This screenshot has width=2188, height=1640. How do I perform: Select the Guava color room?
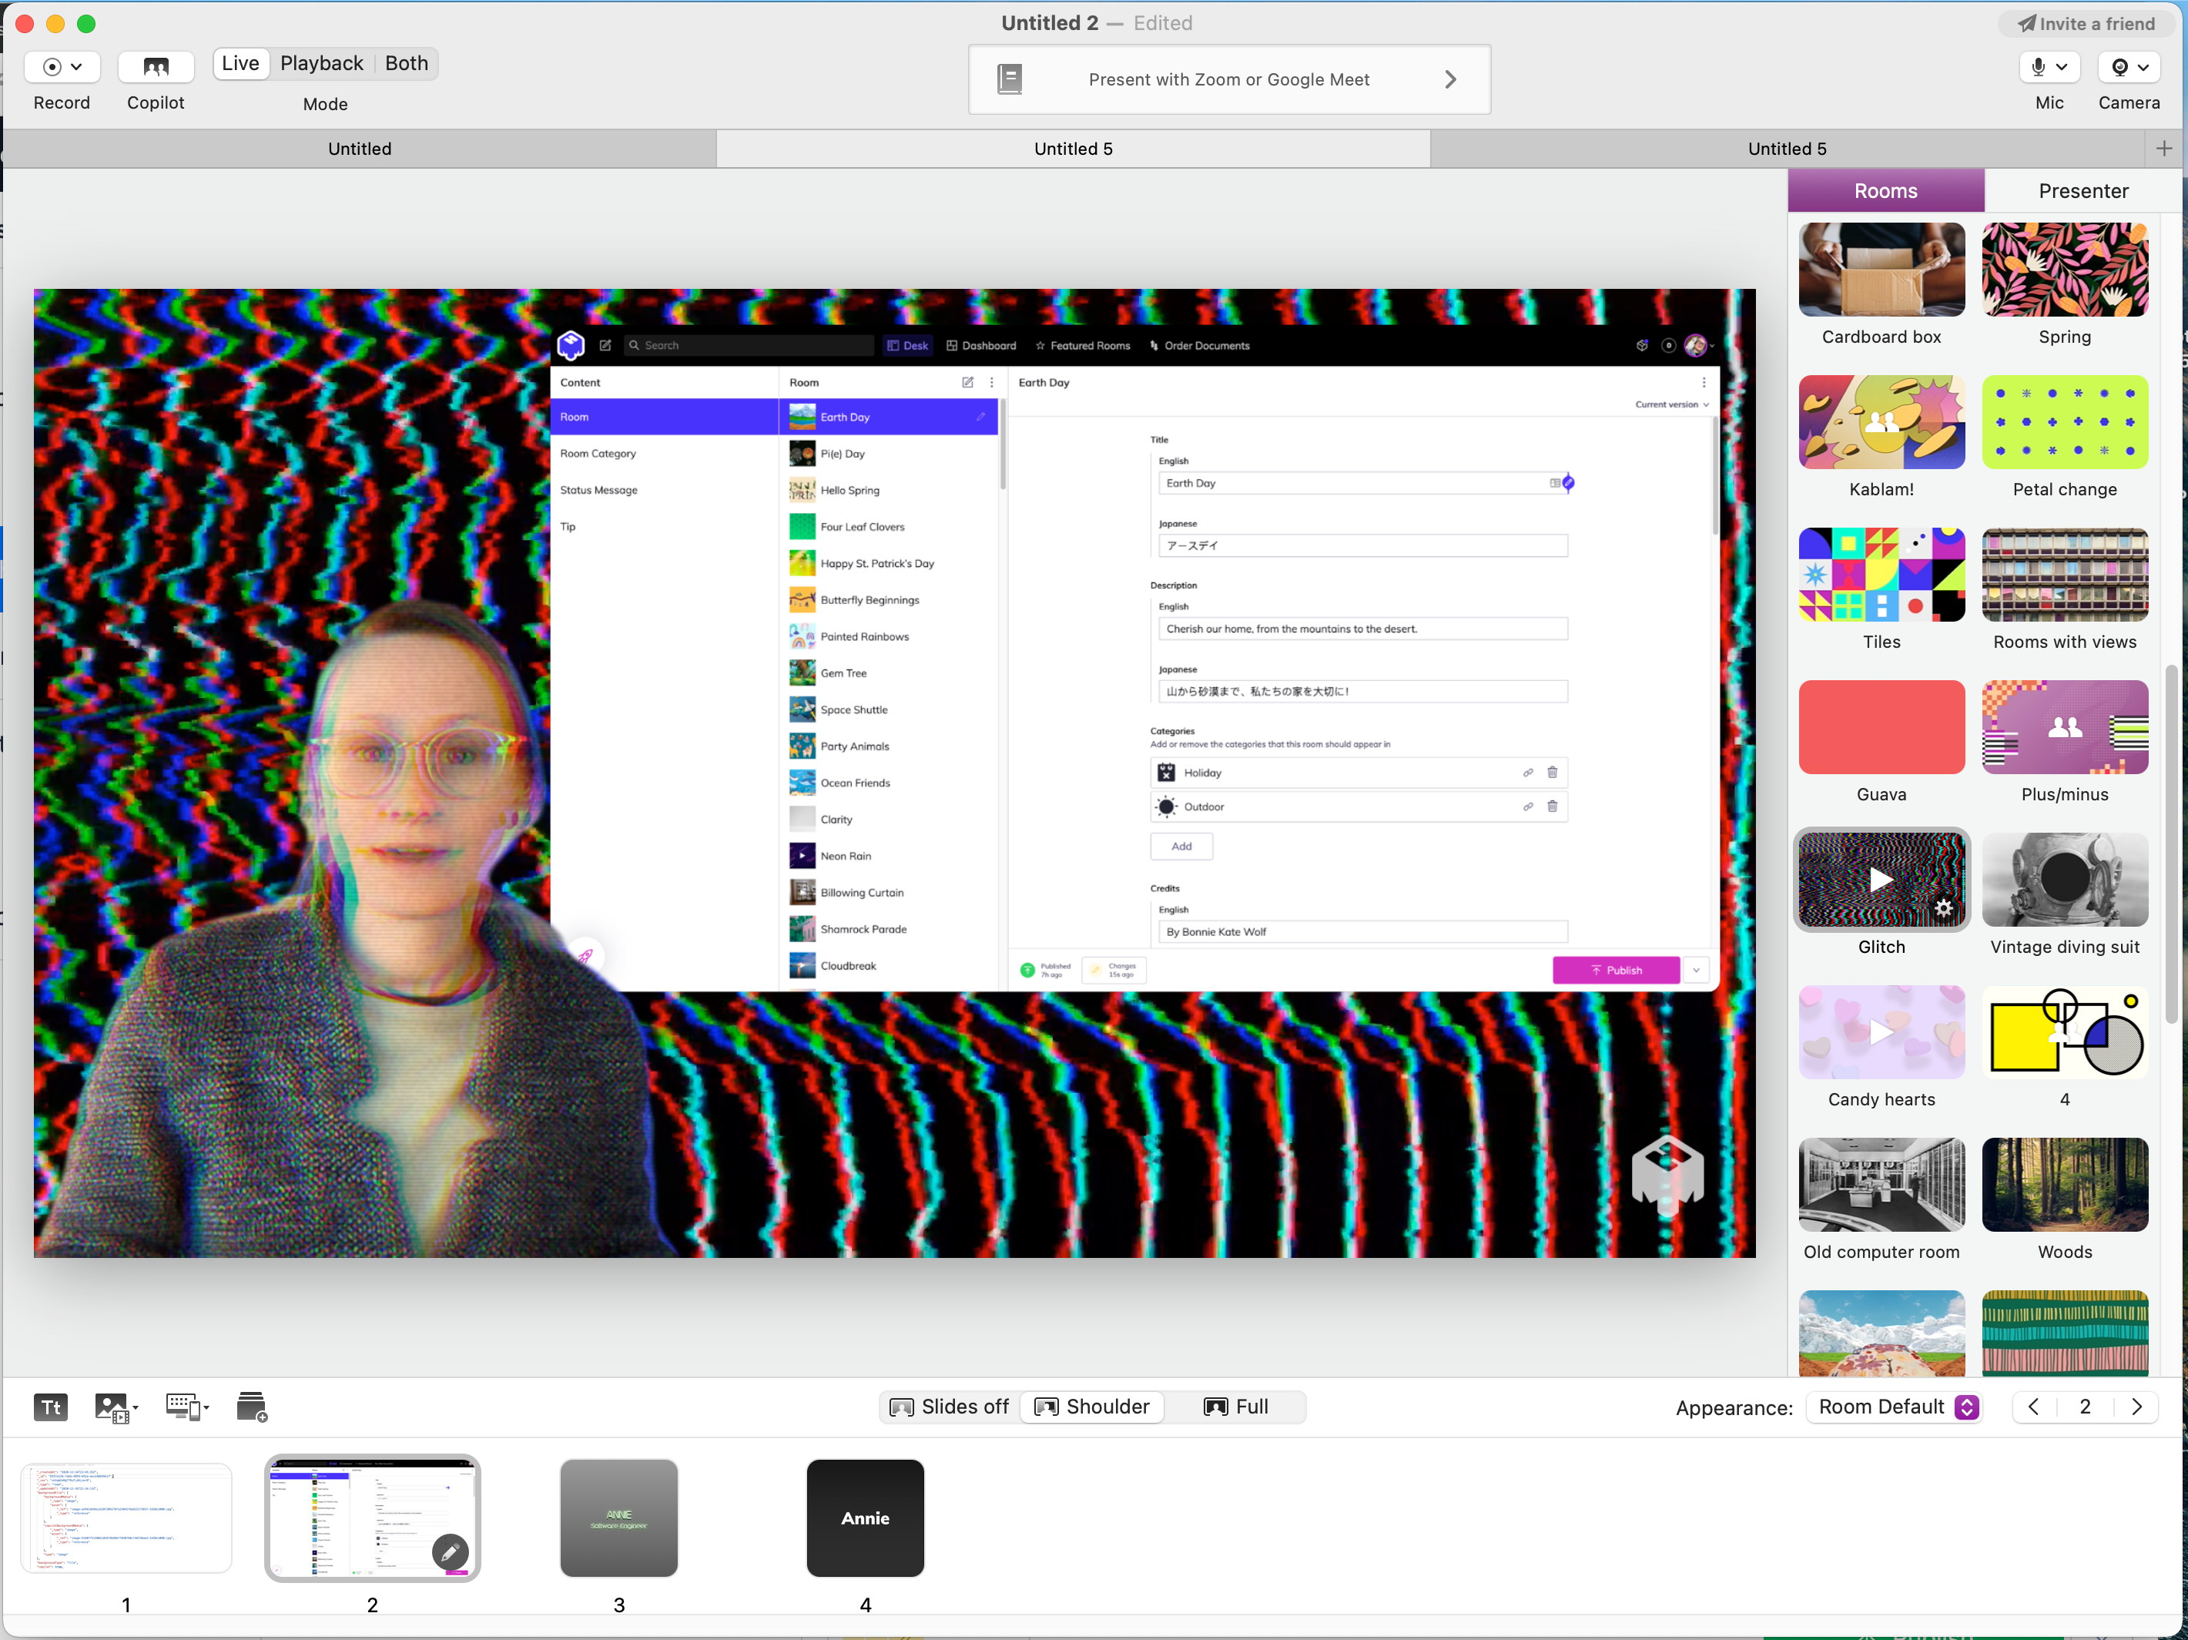coord(1881,727)
